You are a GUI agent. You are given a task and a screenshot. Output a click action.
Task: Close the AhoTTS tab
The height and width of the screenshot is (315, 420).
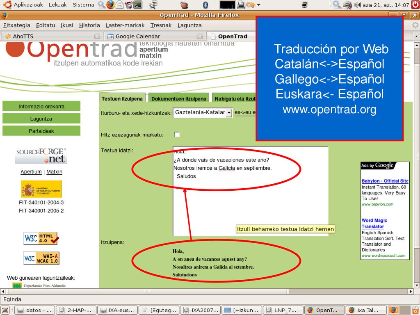tap(97, 36)
